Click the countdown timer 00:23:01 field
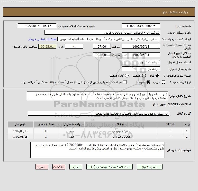This screenshot has width=198, height=191. [x=47, y=46]
